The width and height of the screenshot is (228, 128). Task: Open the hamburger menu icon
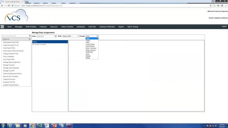point(2,27)
